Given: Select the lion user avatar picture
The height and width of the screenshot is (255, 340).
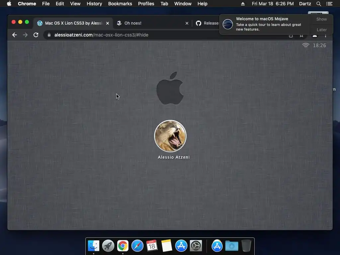Looking at the screenshot, I should tap(170, 136).
